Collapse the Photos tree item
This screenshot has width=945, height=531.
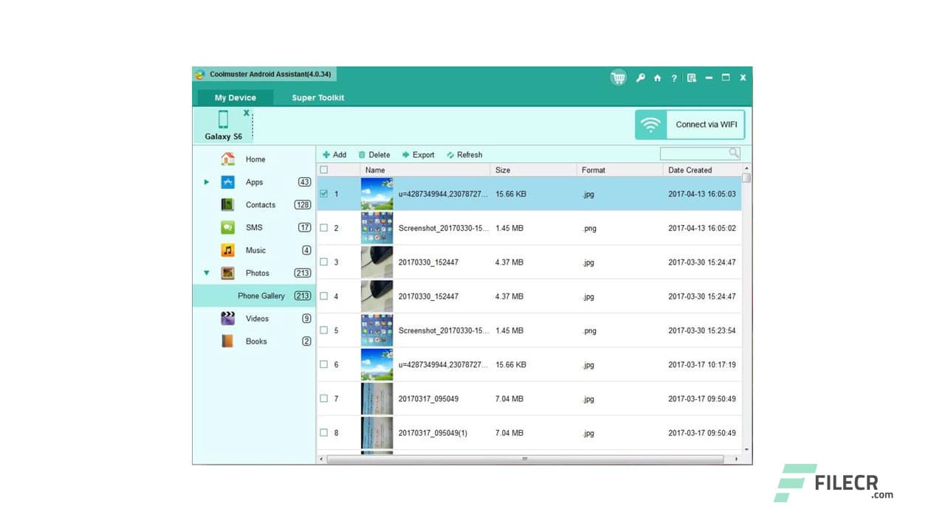(x=207, y=273)
